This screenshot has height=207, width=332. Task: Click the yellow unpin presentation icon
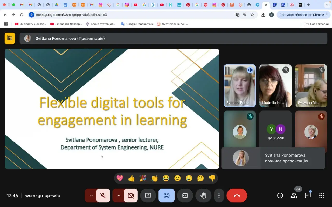pyautogui.click(x=10, y=38)
